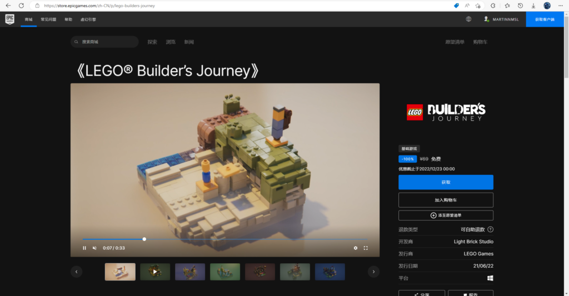Open the MARTINNMSL account menu

(501, 19)
